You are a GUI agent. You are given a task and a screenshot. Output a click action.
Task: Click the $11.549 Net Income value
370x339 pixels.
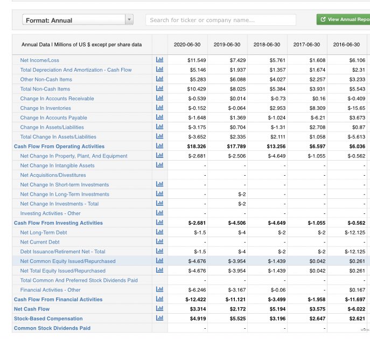click(x=197, y=60)
